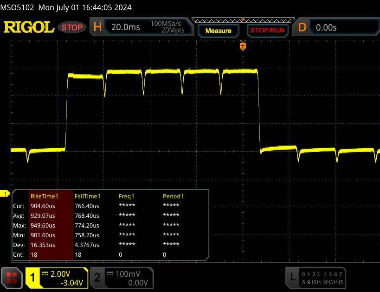The height and width of the screenshot is (292, 380).
Task: Toggle channel 1 yellow label
Action: (x=32, y=278)
